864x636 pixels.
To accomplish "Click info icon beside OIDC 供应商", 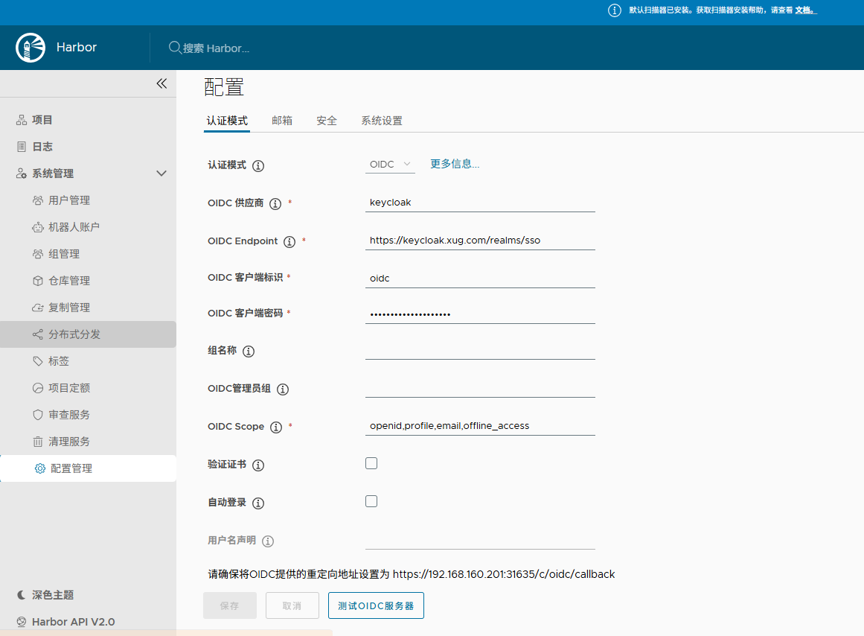I will (275, 204).
